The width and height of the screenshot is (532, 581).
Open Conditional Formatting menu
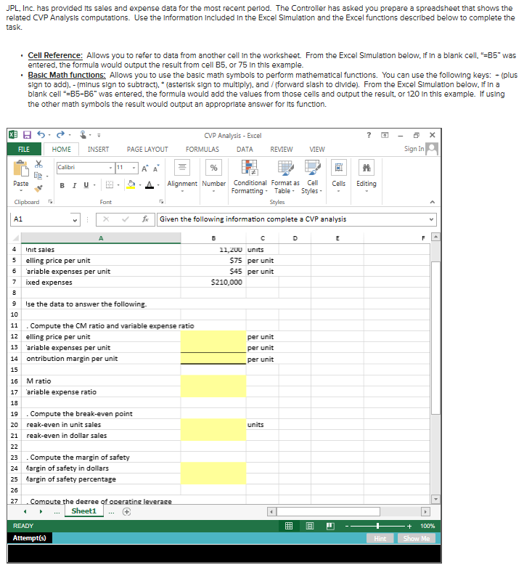[x=249, y=176]
